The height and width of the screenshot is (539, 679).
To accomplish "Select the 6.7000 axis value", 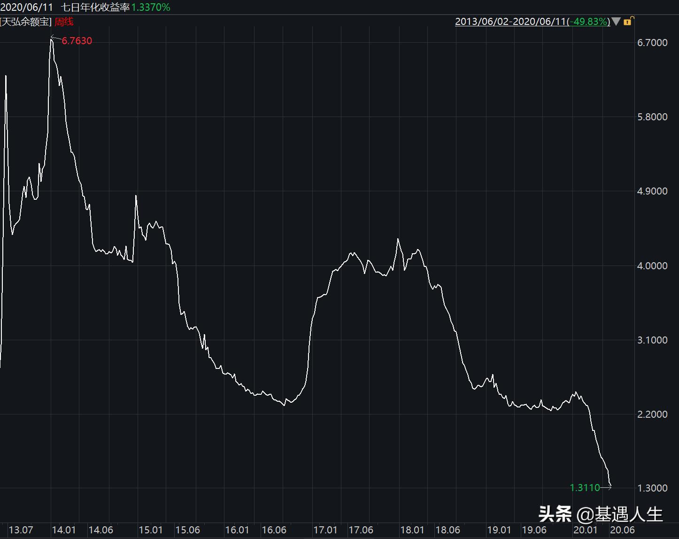I will [x=653, y=42].
